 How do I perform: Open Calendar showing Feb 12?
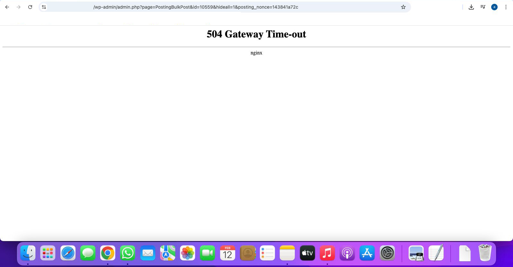[228, 253]
